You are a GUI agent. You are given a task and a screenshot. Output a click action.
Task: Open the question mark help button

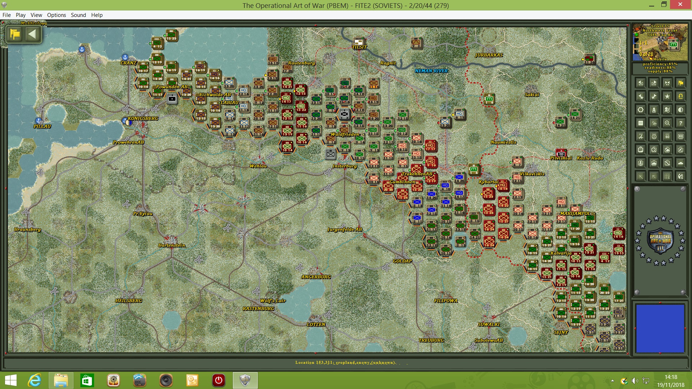click(680, 123)
